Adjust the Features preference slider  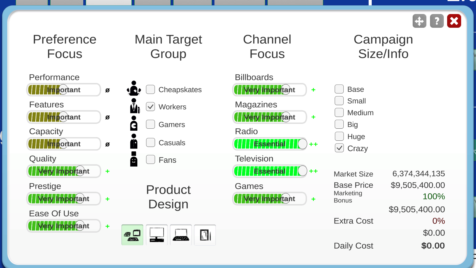click(x=64, y=117)
